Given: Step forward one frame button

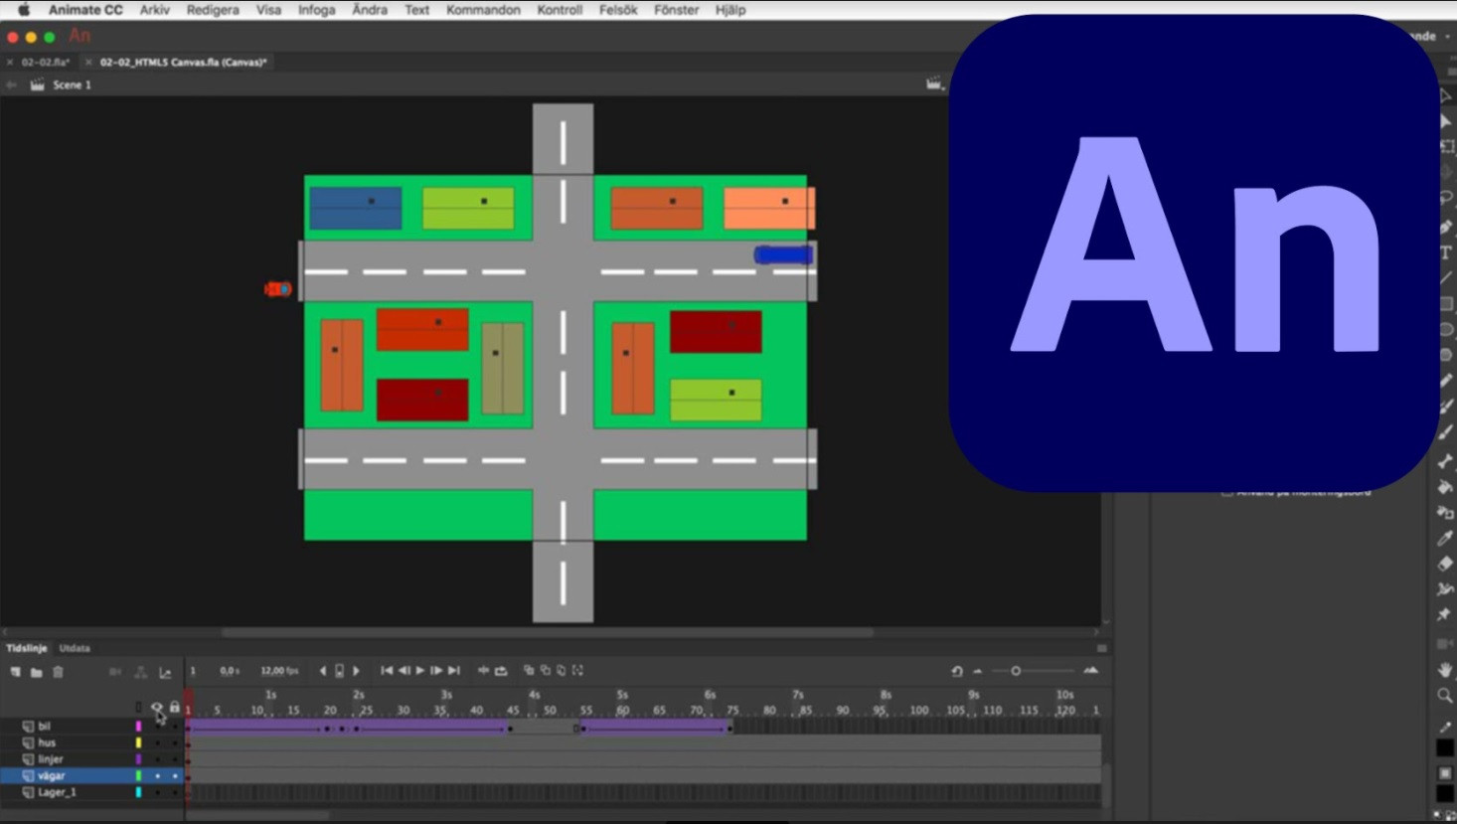Looking at the screenshot, I should click(x=436, y=671).
